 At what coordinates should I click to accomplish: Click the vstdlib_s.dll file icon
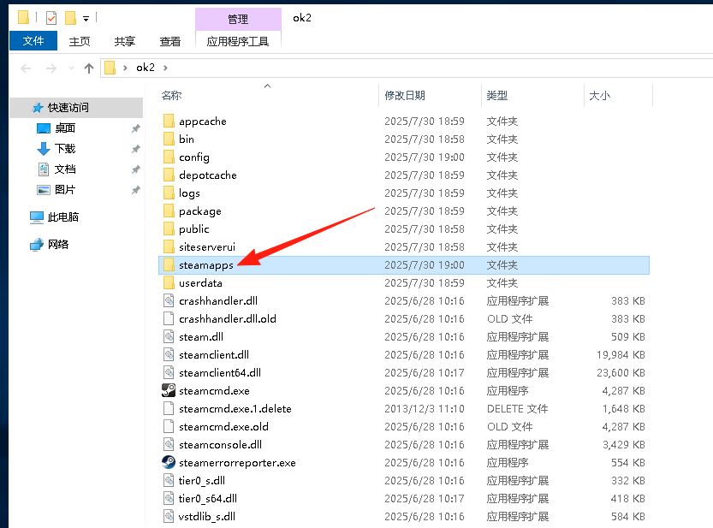pos(169,516)
